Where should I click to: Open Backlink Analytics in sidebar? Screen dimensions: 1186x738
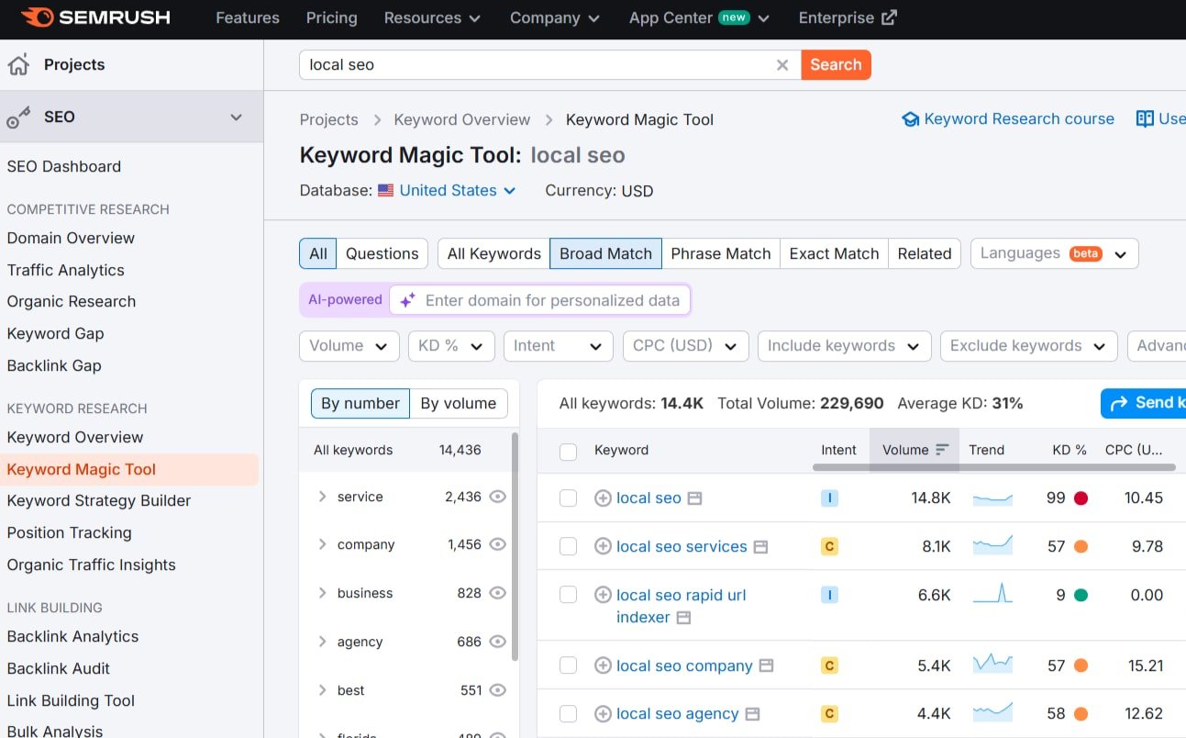pyautogui.click(x=73, y=637)
